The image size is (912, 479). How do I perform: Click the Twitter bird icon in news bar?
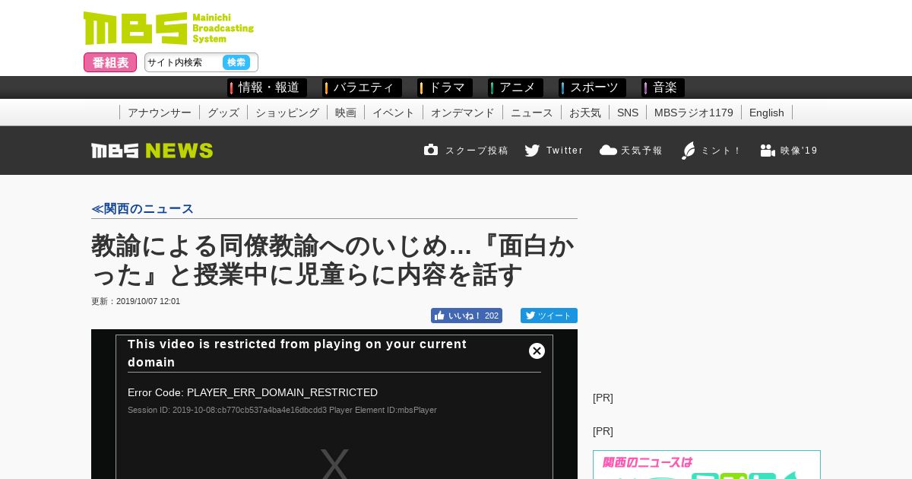click(532, 151)
